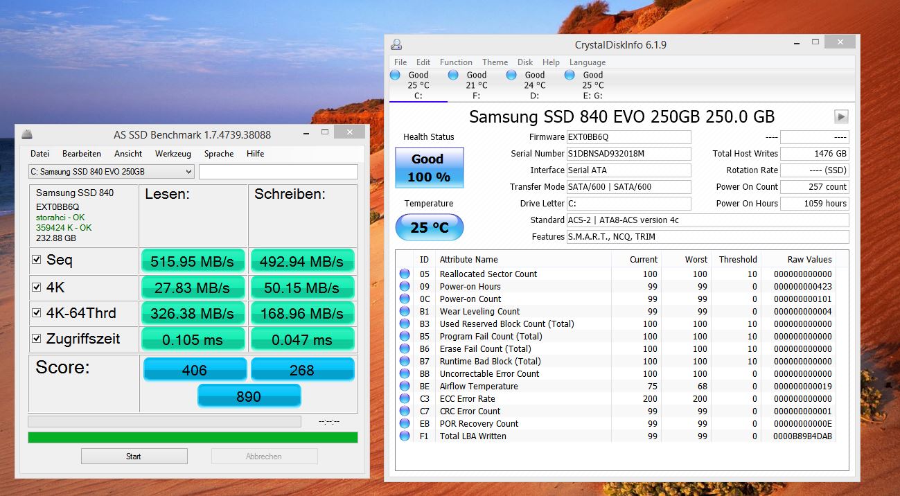Open the Ansicht menu
The image size is (900, 496).
128,154
